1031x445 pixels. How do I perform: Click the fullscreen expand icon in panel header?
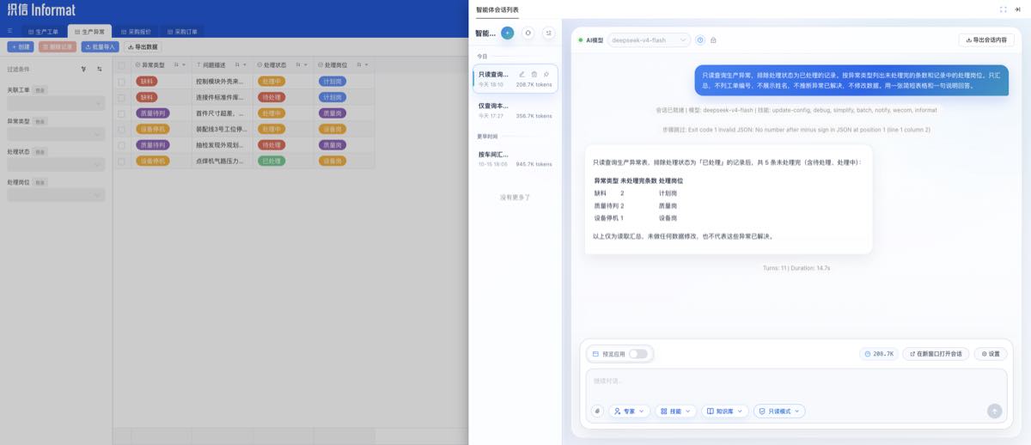pos(1004,9)
